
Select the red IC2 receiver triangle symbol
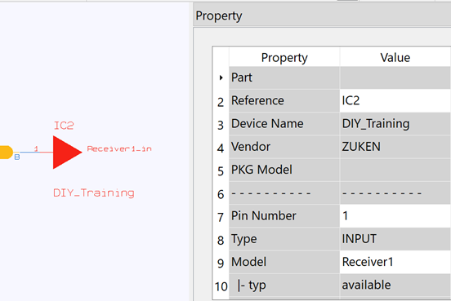[67, 153]
